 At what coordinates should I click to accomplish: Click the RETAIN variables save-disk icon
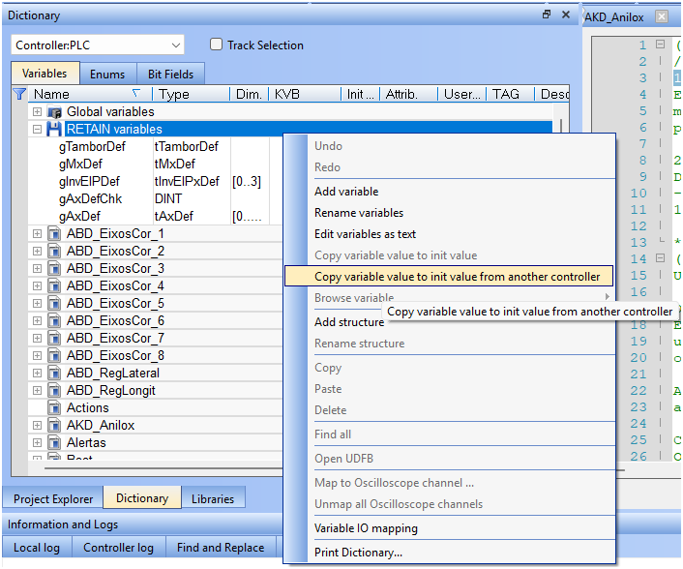[54, 130]
